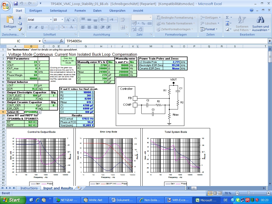Expand the Name Box dropdown arrow

tap(40, 41)
